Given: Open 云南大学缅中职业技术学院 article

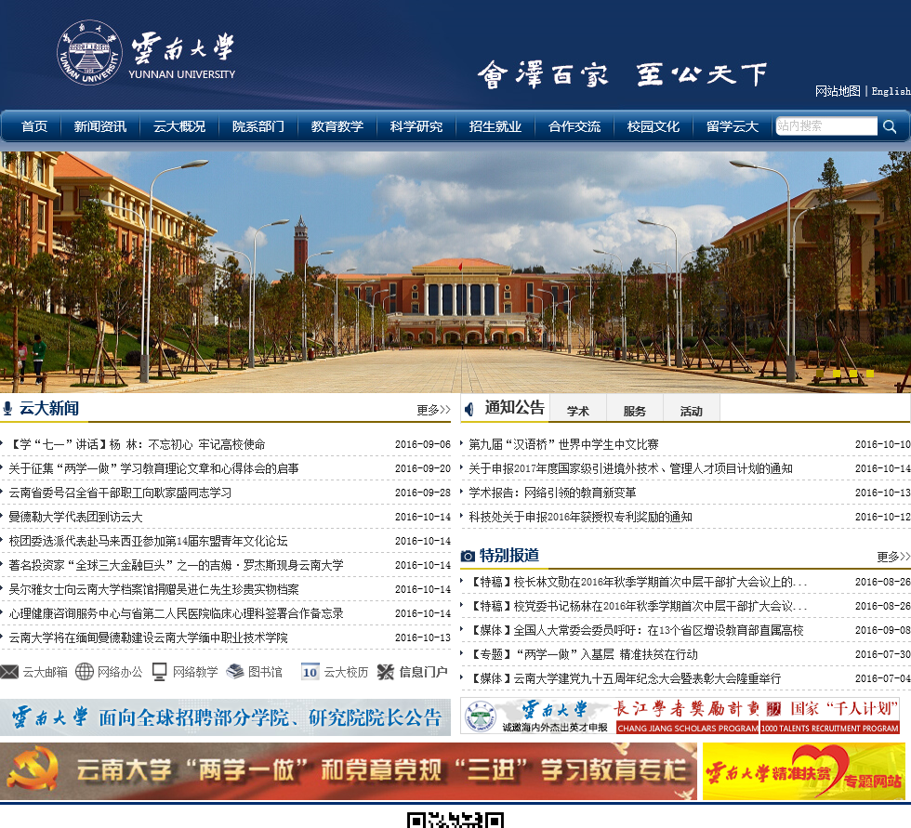Looking at the screenshot, I should (x=148, y=637).
